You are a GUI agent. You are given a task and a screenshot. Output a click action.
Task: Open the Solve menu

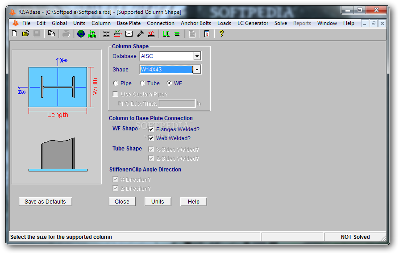[281, 23]
